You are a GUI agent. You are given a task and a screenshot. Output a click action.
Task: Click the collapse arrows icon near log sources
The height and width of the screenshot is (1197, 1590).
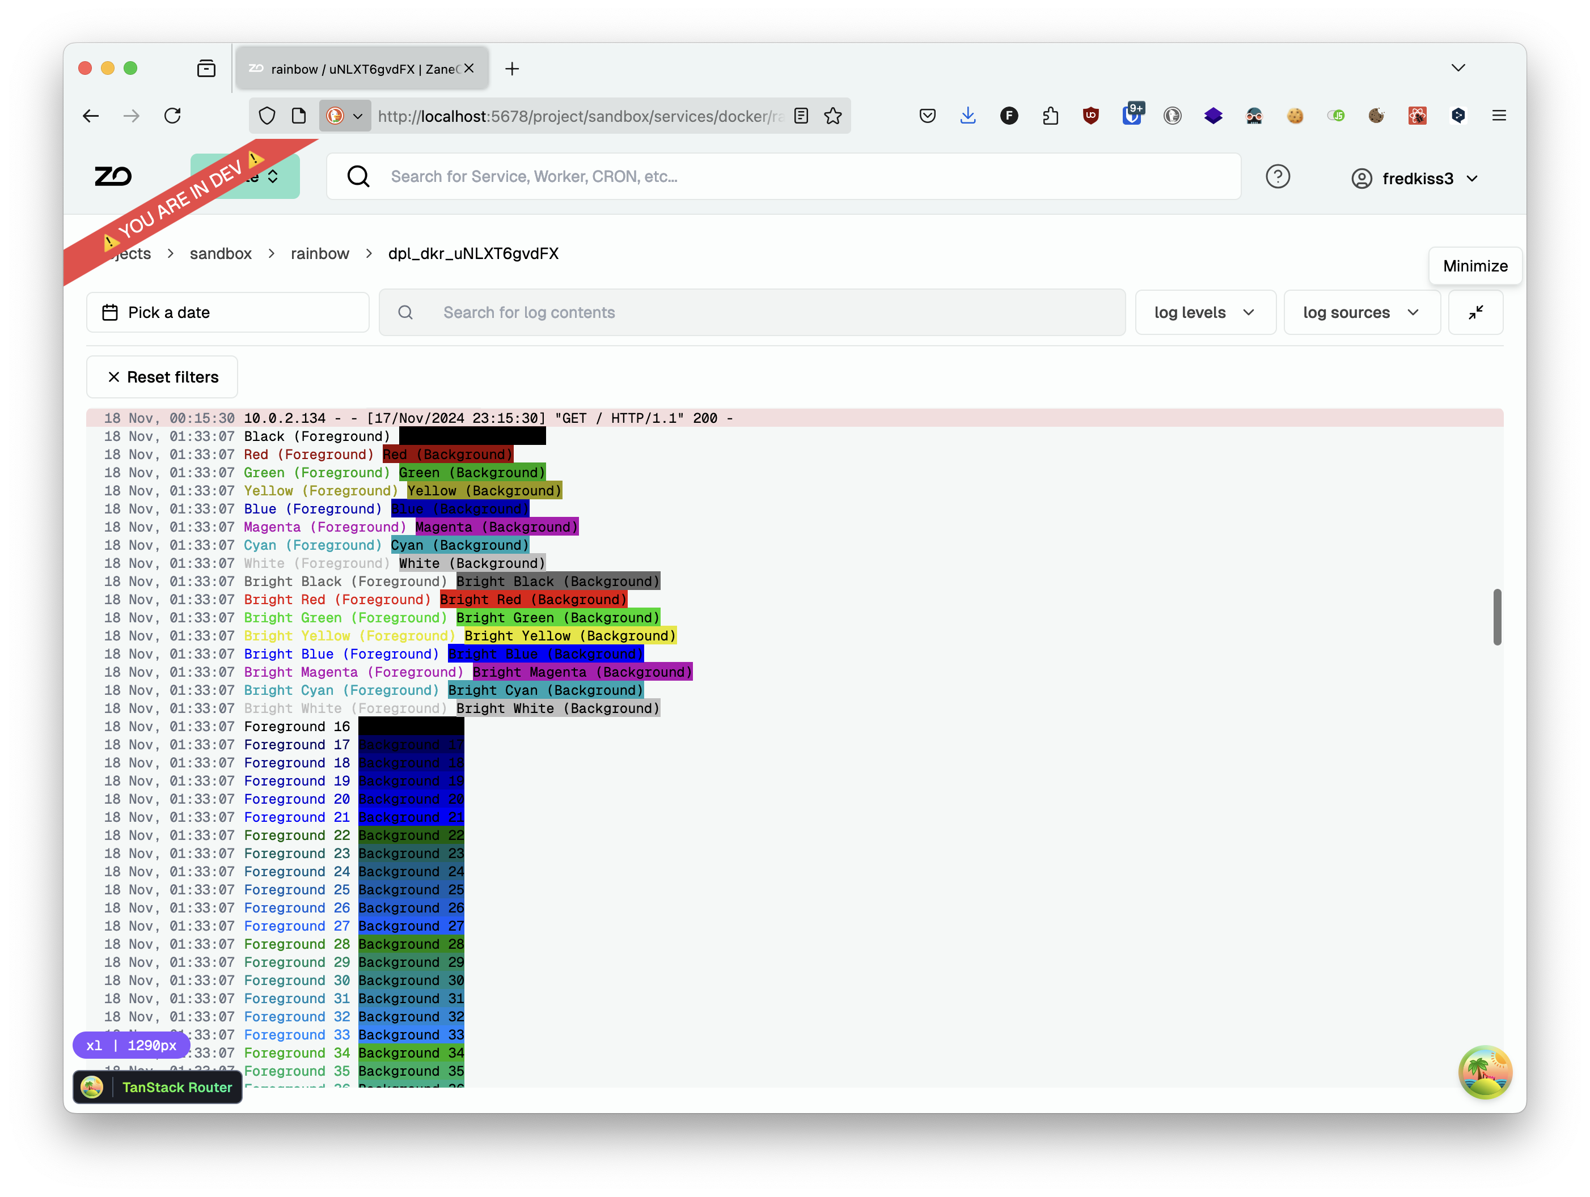(x=1475, y=312)
